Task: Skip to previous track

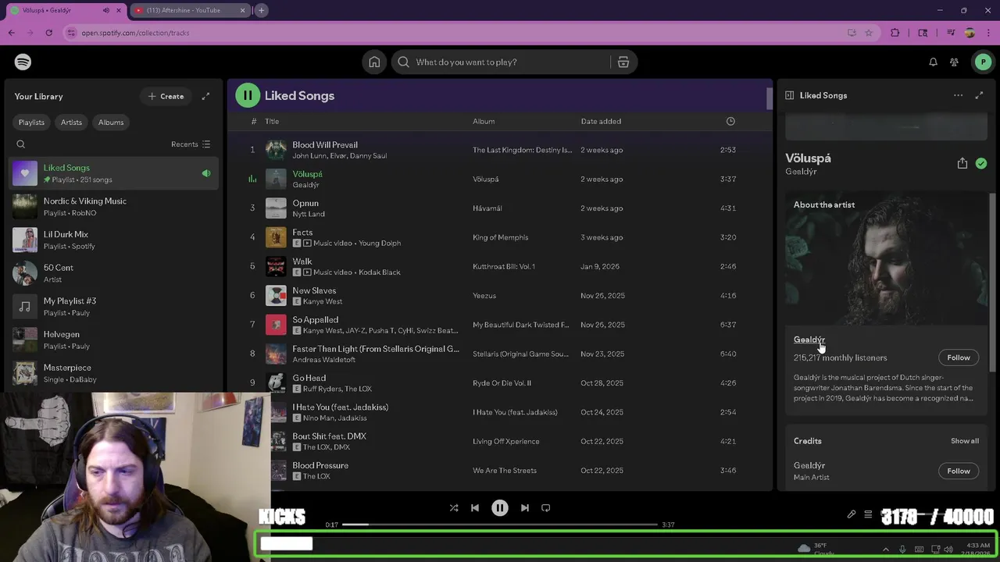Action: pos(475,507)
